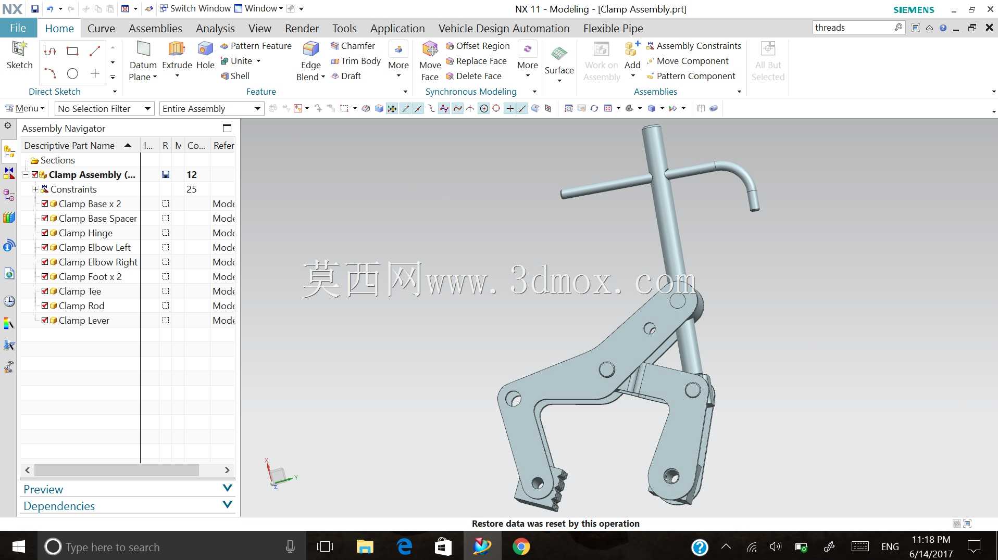998x560 pixels.
Task: Open the Hole feature tool
Action: tap(205, 49)
